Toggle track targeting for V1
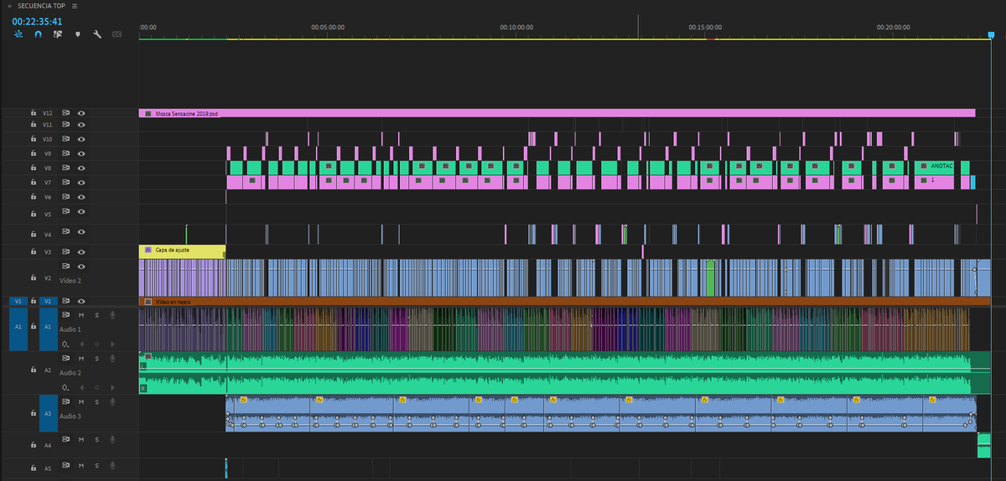Image resolution: width=1006 pixels, height=481 pixels. (x=48, y=301)
